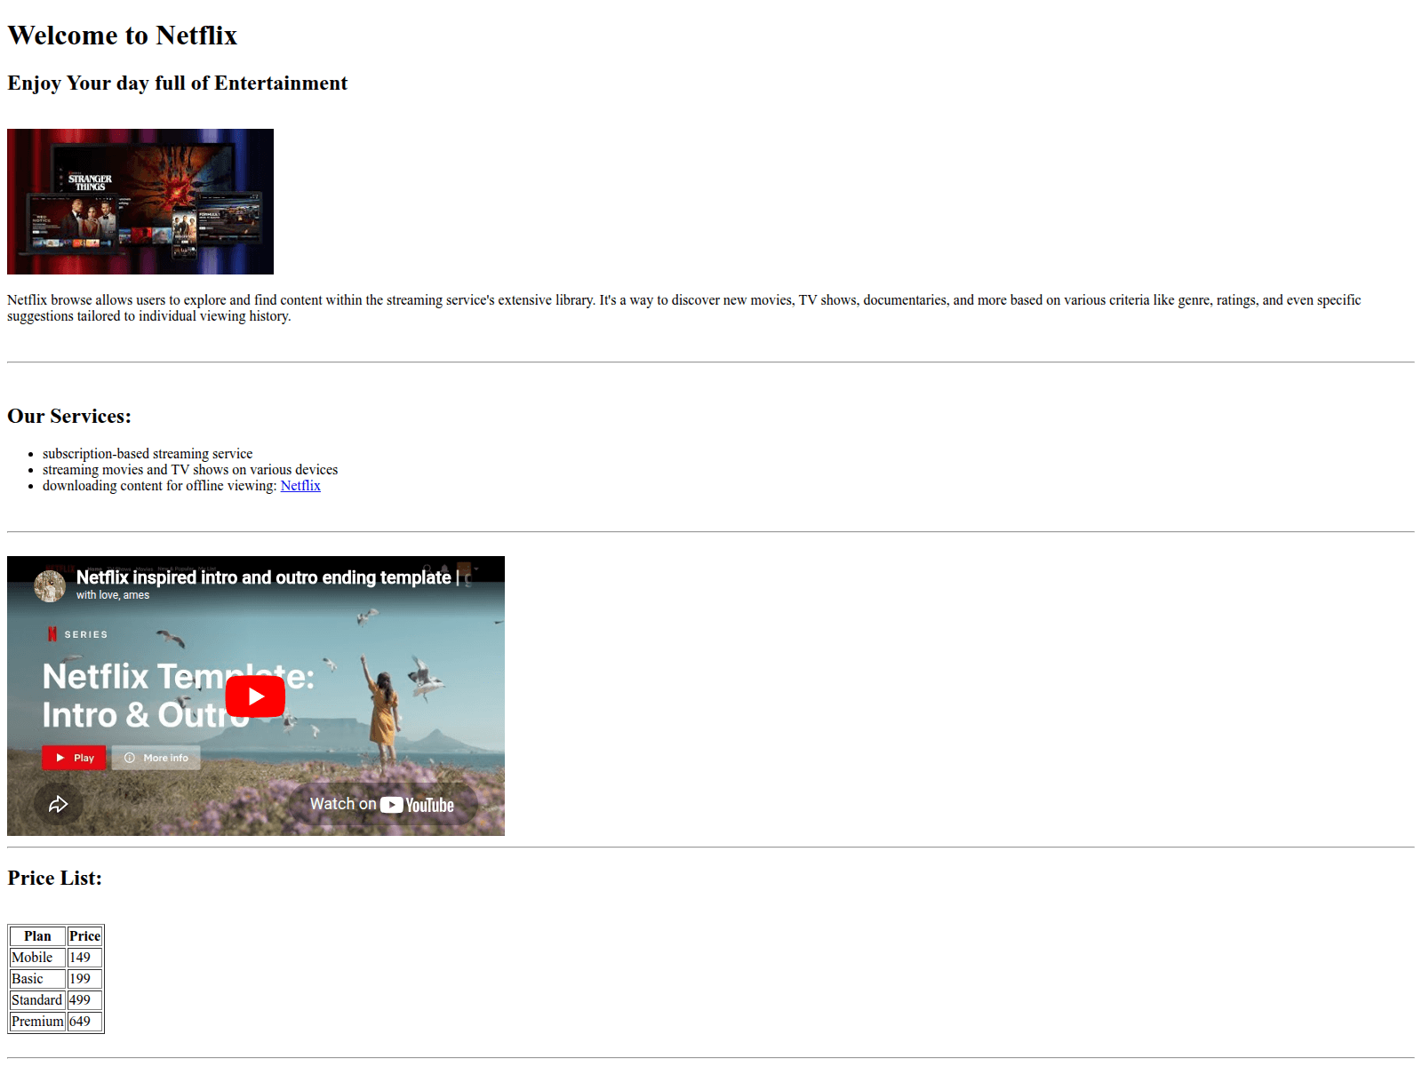Click the Plan column header
Image resolution: width=1422 pixels, height=1066 pixels.
click(x=37, y=936)
